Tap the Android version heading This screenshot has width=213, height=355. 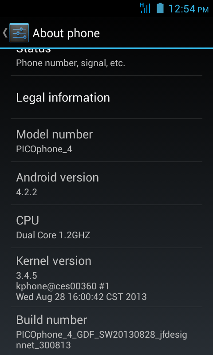tap(58, 177)
